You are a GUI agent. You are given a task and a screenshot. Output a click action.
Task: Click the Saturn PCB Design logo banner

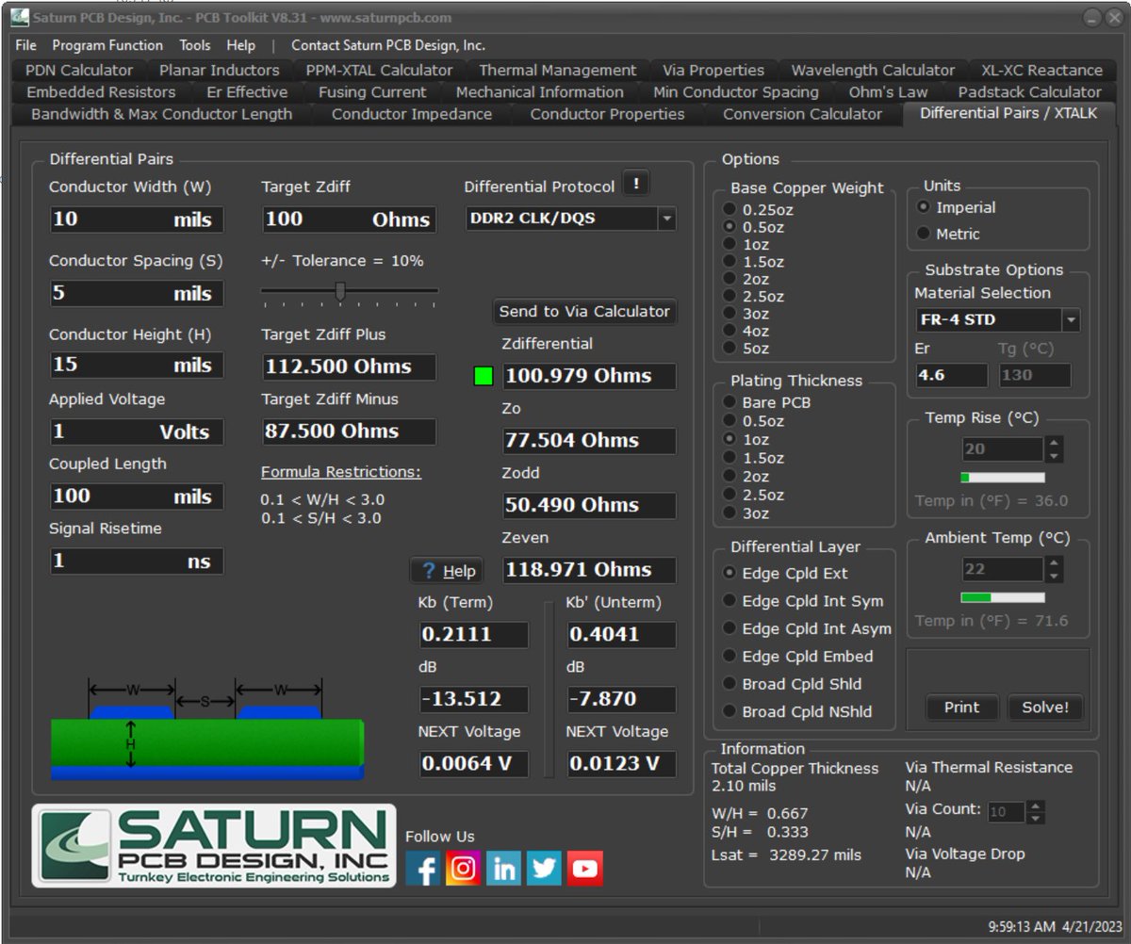click(x=214, y=846)
